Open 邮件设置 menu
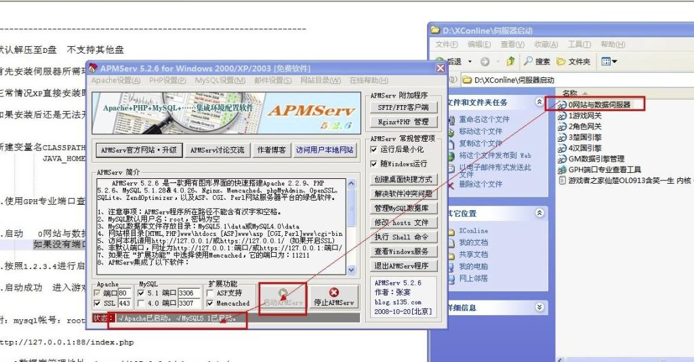The image size is (694, 362). tap(272, 80)
